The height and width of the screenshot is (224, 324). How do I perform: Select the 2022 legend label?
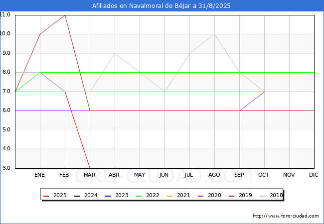point(153,195)
